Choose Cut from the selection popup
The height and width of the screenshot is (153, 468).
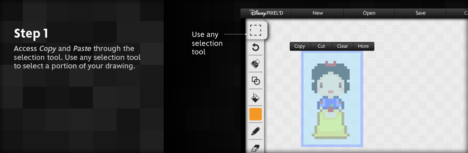(321, 46)
